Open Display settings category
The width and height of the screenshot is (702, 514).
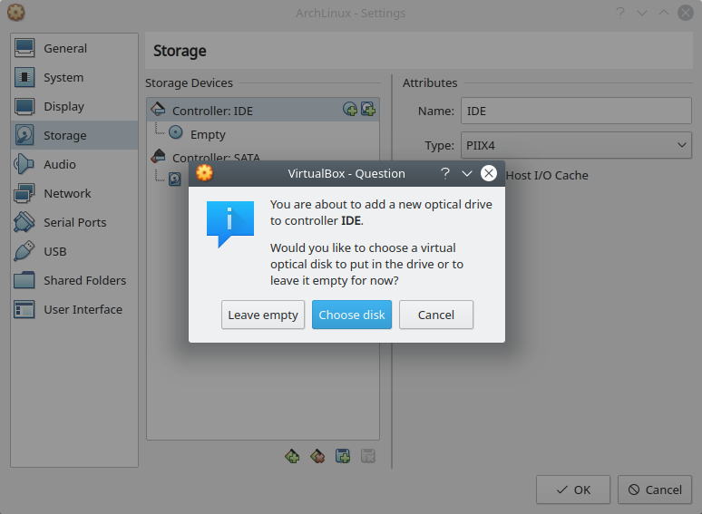point(74,106)
